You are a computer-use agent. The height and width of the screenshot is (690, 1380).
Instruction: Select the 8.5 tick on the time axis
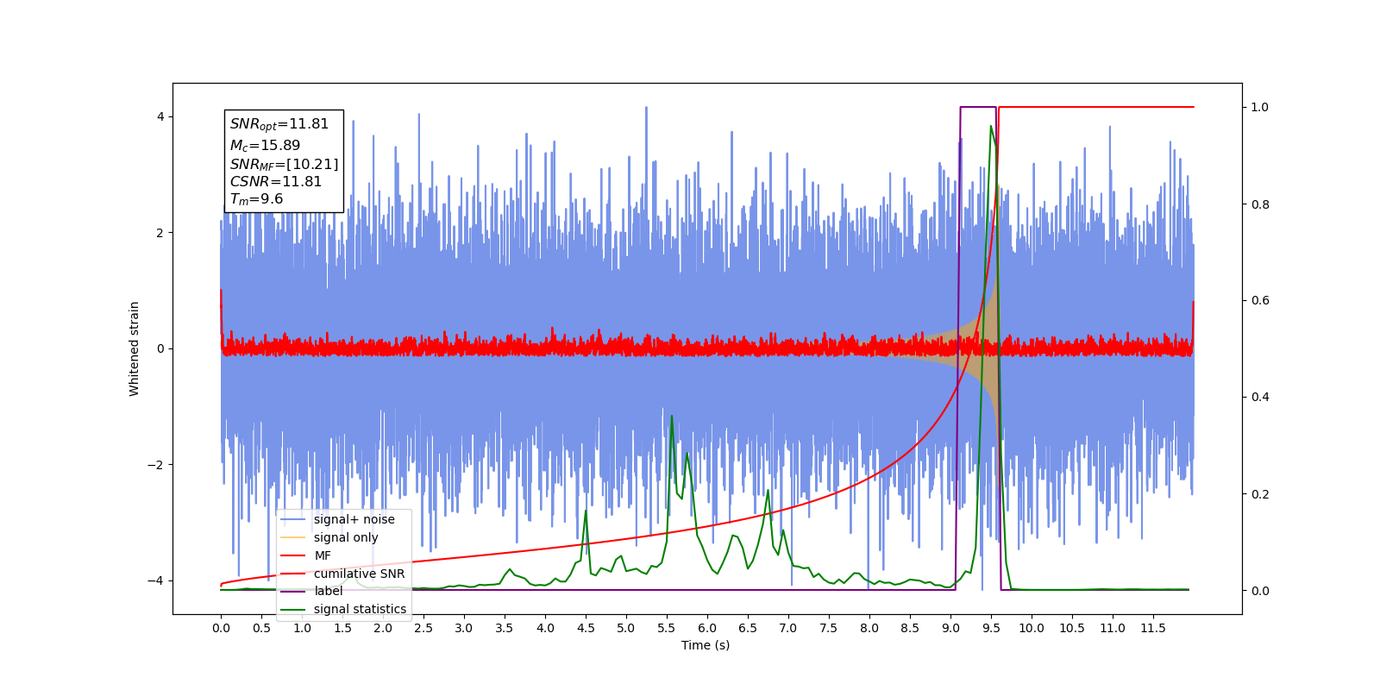[910, 628]
